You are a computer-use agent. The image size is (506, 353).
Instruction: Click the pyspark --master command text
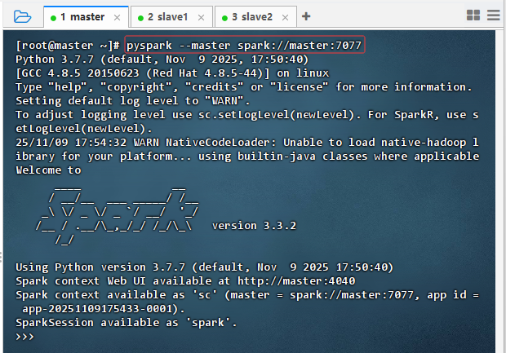click(244, 45)
